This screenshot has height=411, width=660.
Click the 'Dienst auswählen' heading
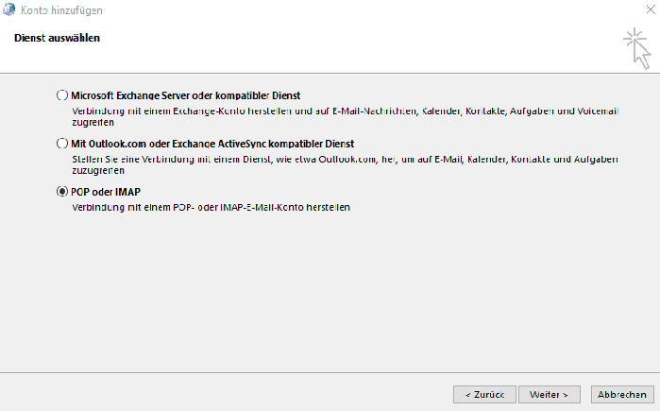[x=57, y=38]
